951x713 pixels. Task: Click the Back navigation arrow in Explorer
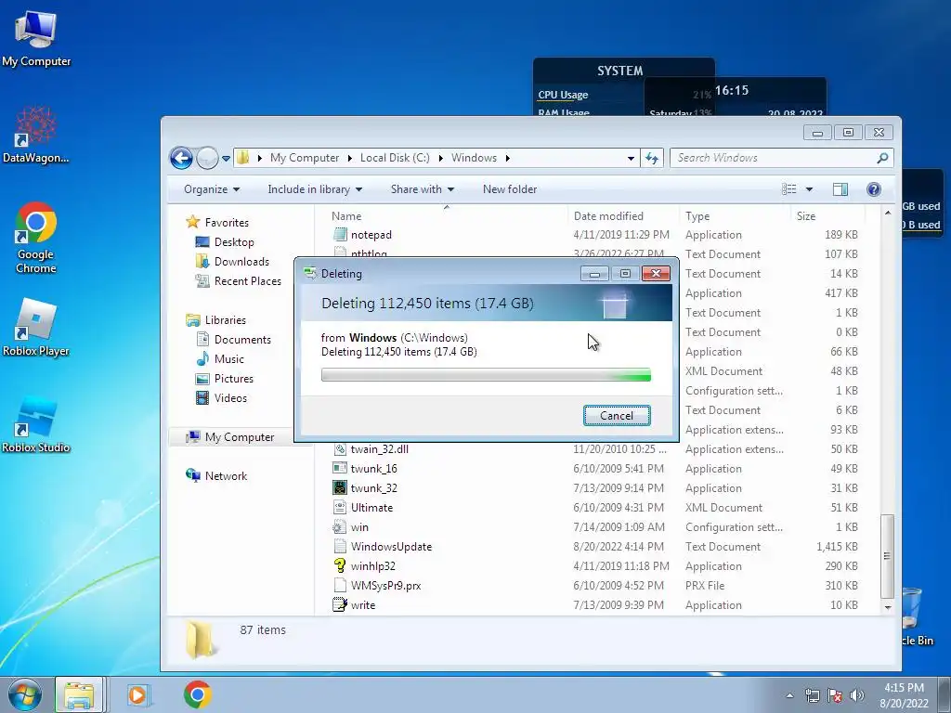point(181,158)
